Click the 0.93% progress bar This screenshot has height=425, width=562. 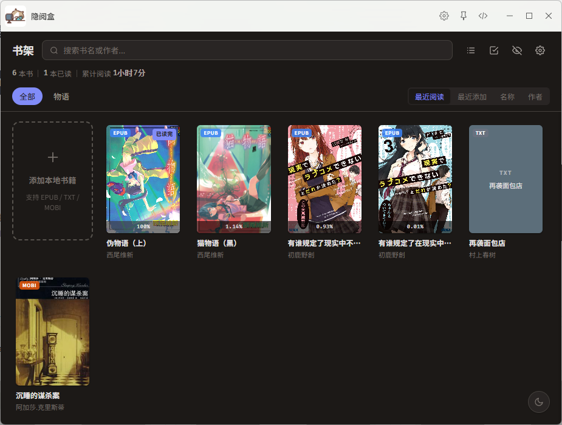pyautogui.click(x=324, y=226)
